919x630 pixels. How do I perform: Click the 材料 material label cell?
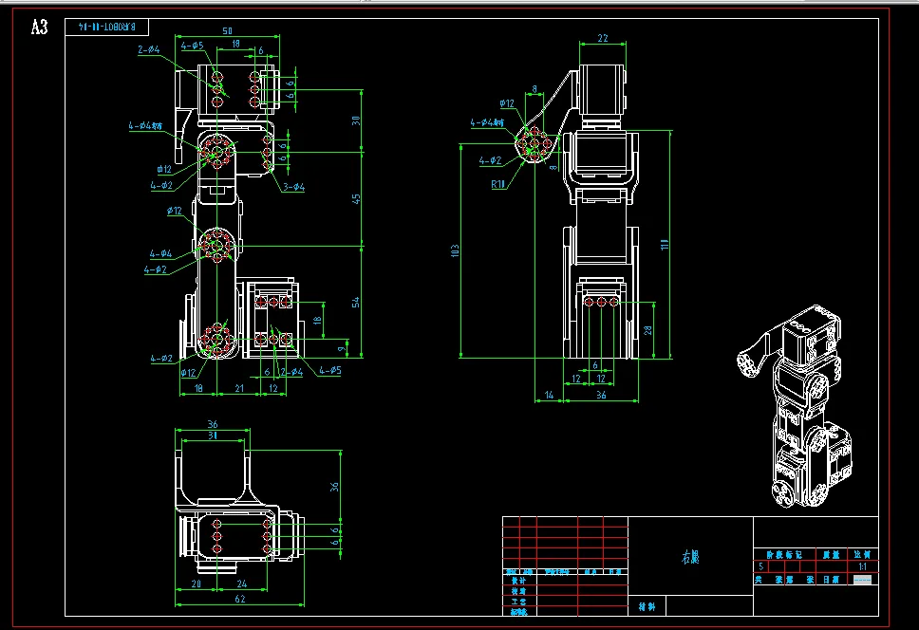tap(647, 606)
